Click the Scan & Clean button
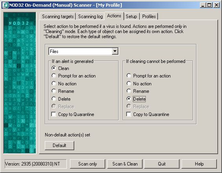 [125, 164]
